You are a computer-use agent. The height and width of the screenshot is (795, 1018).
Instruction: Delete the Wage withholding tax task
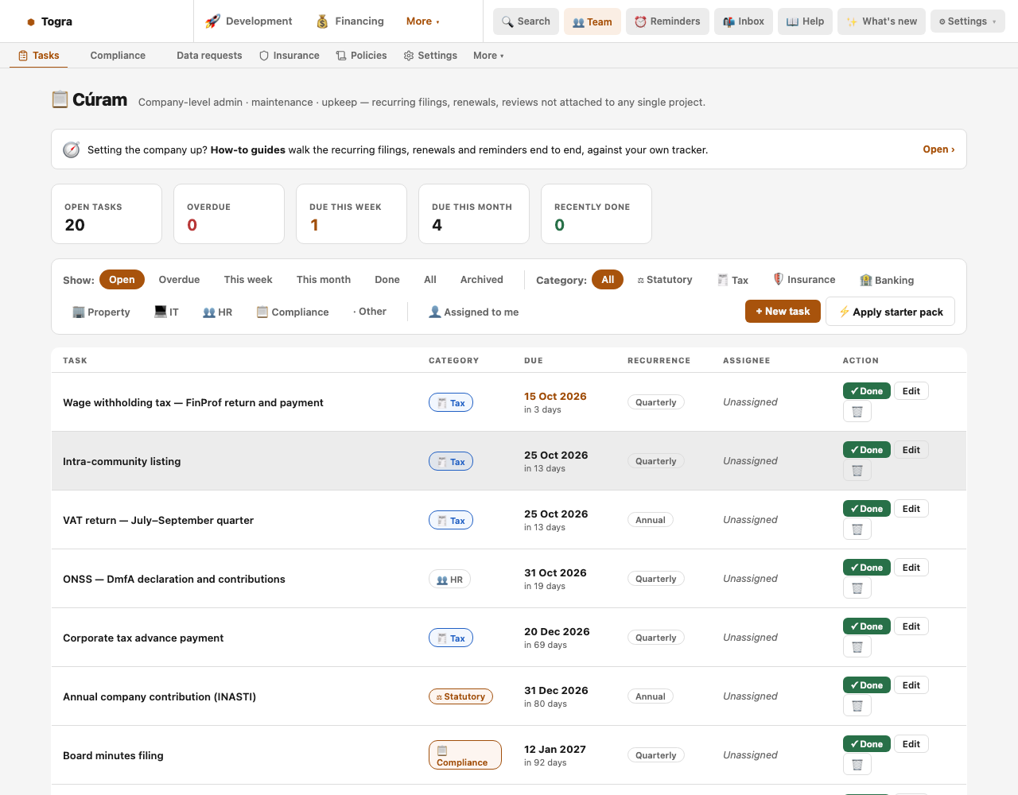pyautogui.click(x=857, y=412)
